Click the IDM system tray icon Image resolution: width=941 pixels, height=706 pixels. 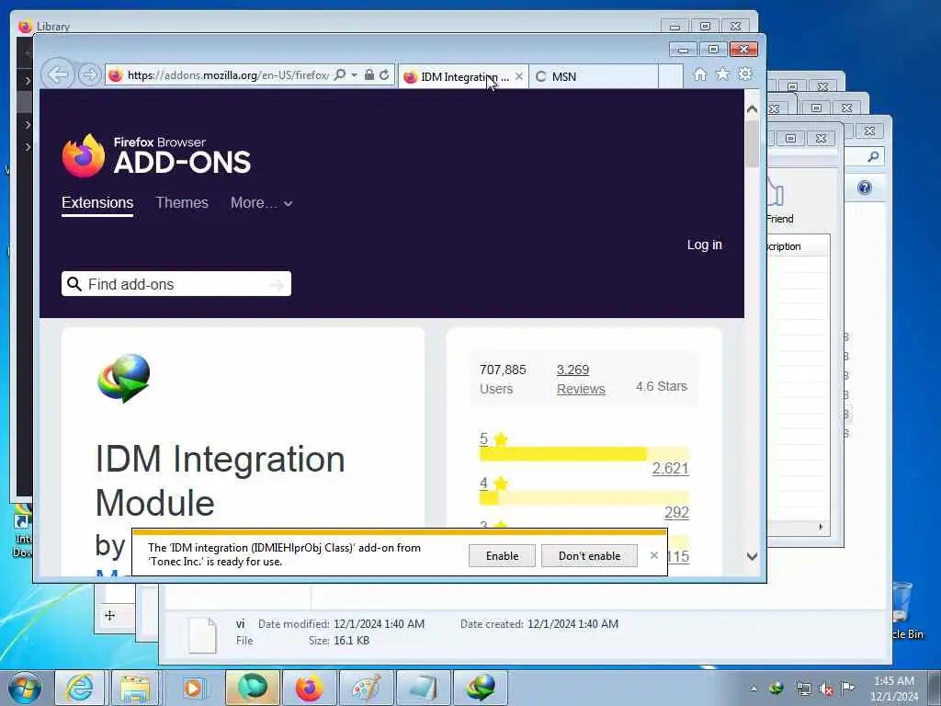coord(777,689)
